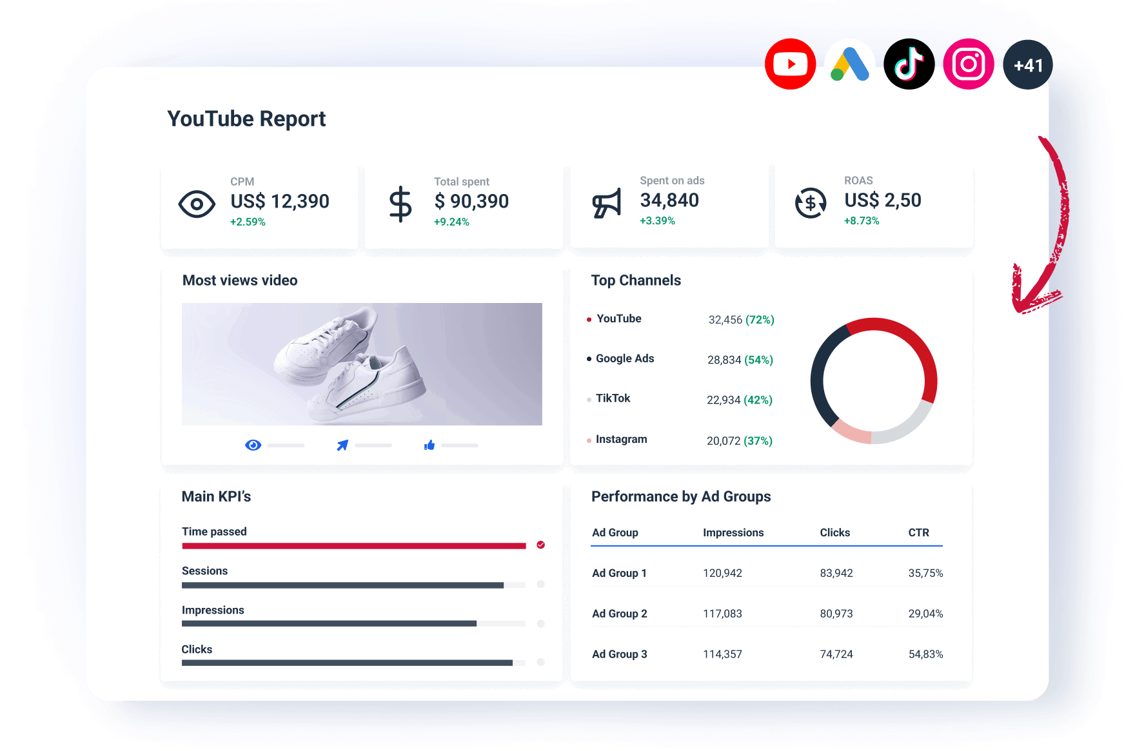The width and height of the screenshot is (1135, 751).
Task: Click the $ 90,390 Total spent value
Action: click(471, 201)
